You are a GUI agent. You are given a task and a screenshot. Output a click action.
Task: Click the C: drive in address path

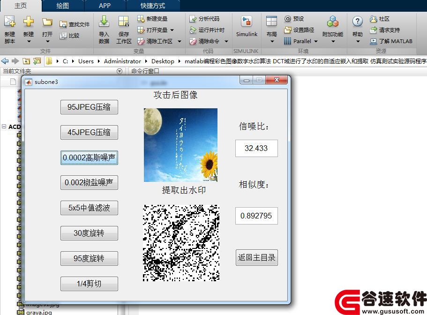coord(65,61)
